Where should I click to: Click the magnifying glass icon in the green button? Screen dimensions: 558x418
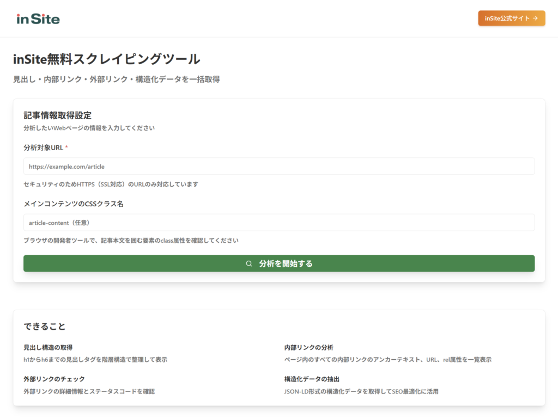248,263
